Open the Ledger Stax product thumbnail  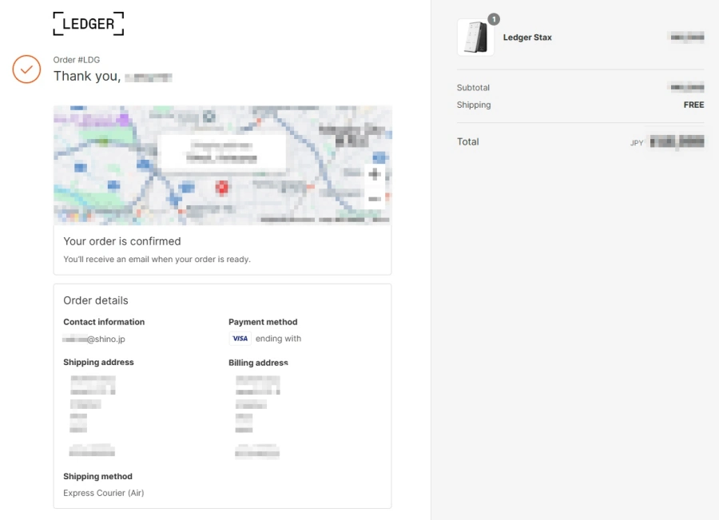point(475,38)
